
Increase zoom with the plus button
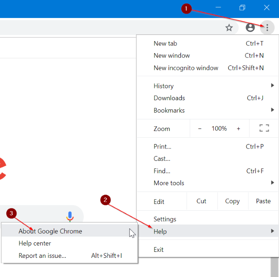coord(238,129)
